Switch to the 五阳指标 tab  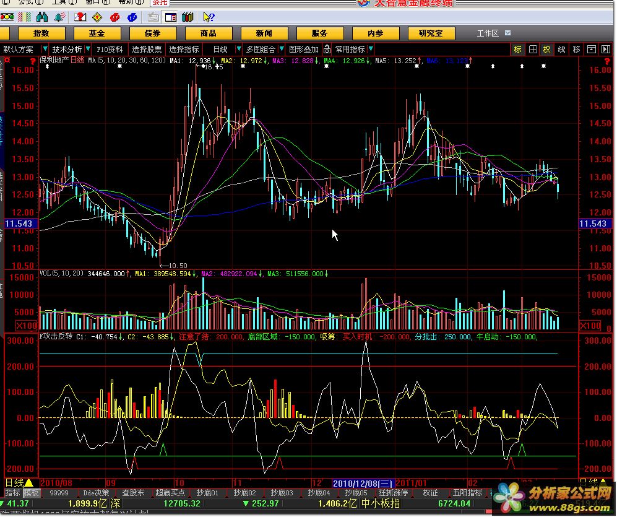467,493
